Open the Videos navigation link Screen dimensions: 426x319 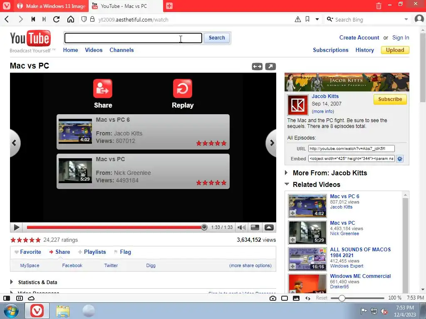pyautogui.click(x=94, y=50)
